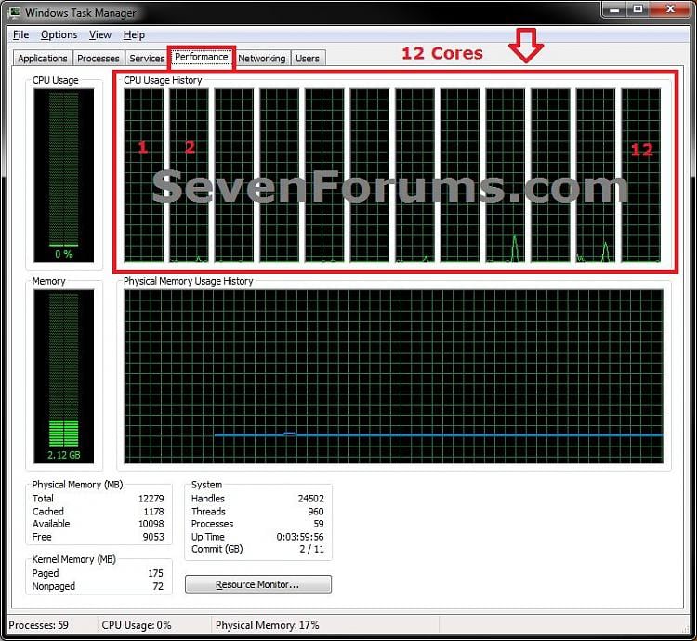This screenshot has height=641, width=697.
Task: Close the Task Manager window
Action: tap(670, 9)
